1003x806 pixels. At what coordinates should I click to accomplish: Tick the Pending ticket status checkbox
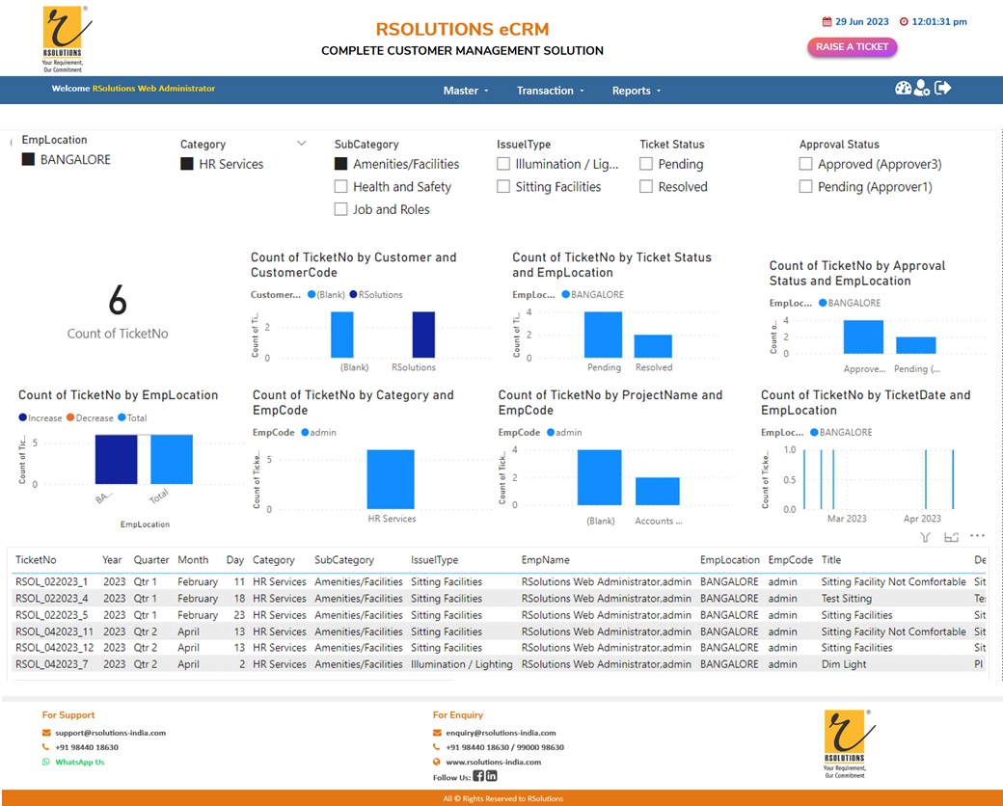coord(646,165)
